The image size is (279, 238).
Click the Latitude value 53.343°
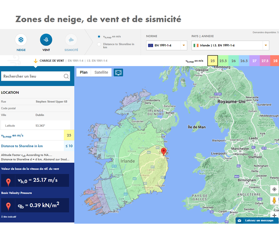click(40, 126)
